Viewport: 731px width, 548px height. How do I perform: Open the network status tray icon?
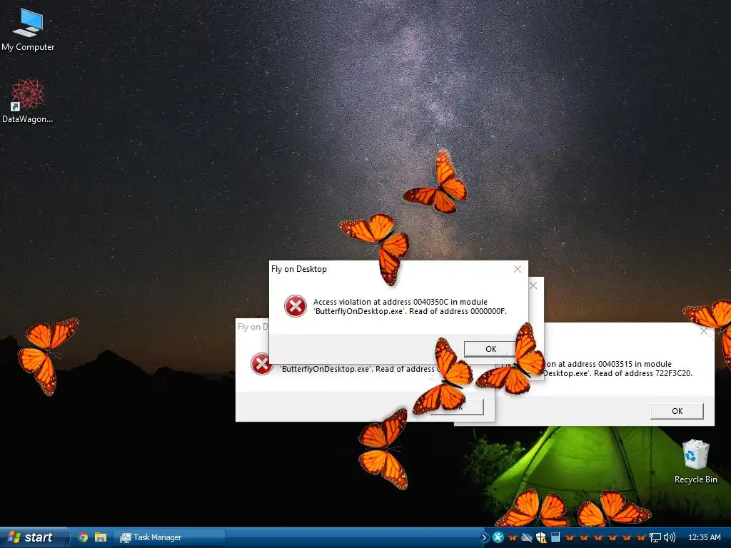(655, 538)
